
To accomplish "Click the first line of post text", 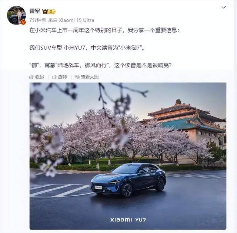I will pos(104,30).
